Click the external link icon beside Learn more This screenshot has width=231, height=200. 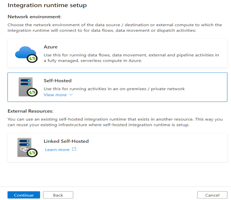click(74, 149)
